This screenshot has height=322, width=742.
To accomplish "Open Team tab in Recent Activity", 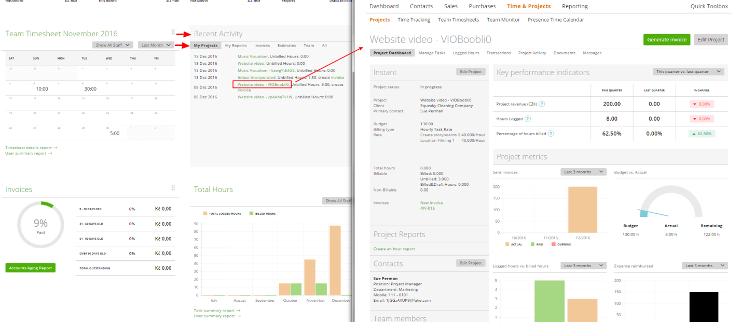I will point(309,46).
